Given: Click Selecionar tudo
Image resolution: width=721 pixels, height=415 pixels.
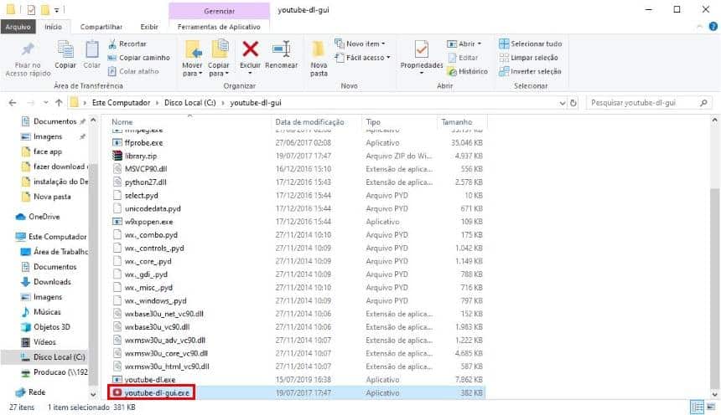Looking at the screenshot, I should 531,44.
